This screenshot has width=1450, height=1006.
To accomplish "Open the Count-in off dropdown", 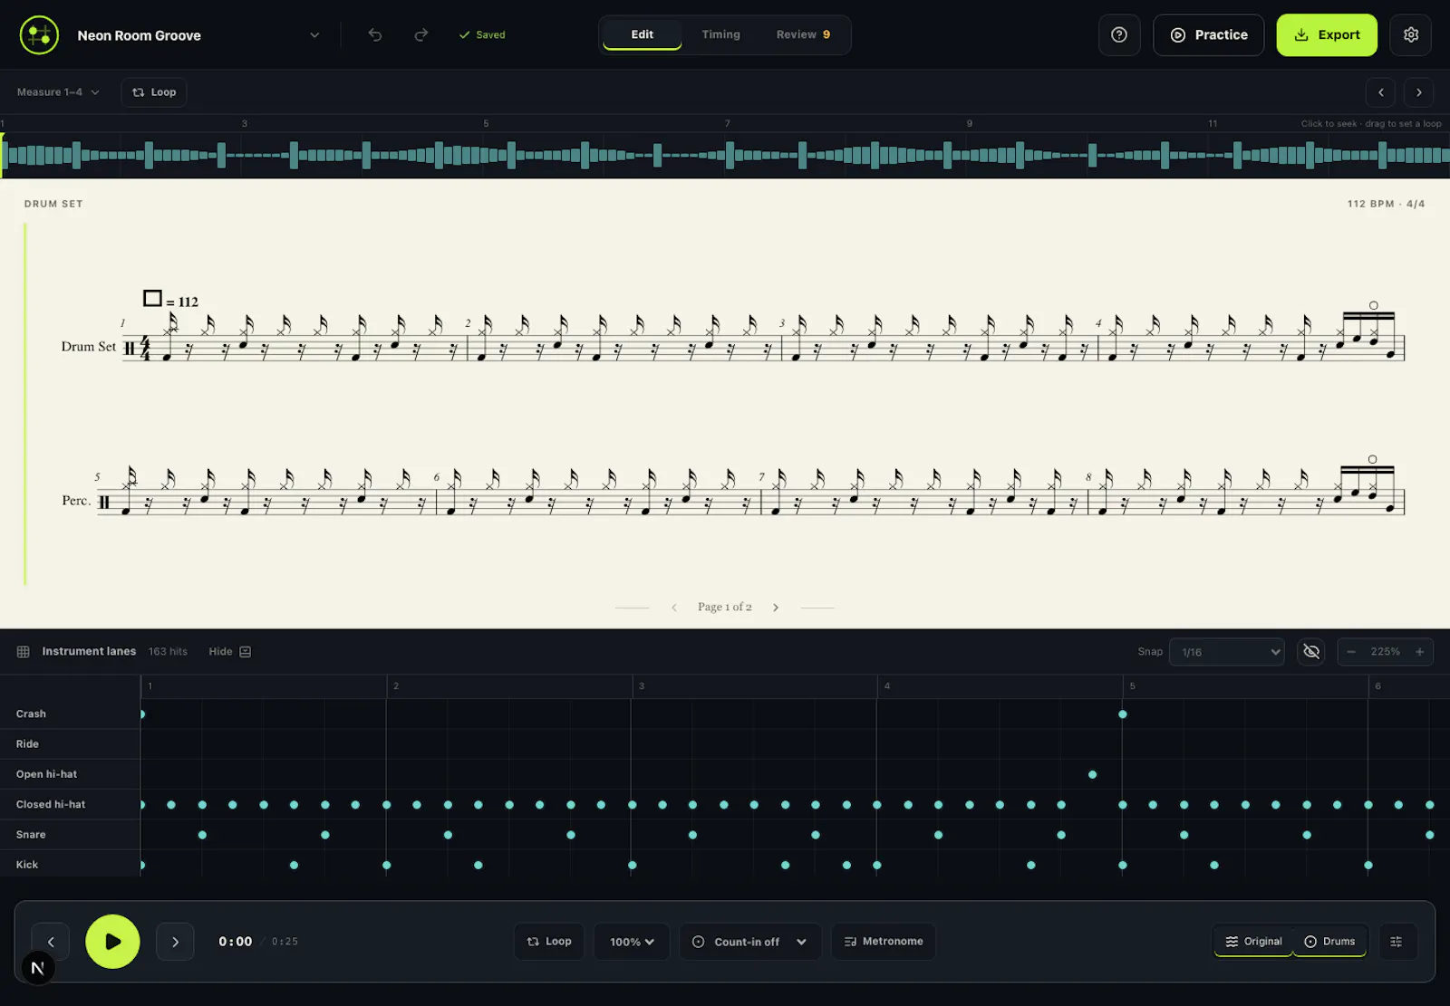I will point(750,942).
